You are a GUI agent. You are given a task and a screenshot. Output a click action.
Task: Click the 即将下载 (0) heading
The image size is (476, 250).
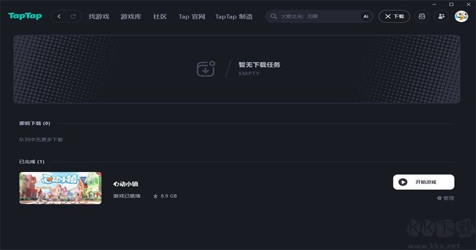(35, 123)
